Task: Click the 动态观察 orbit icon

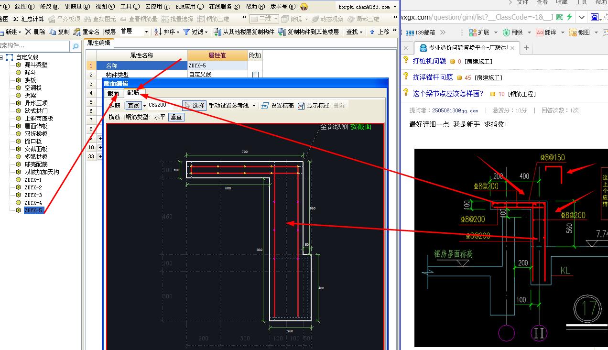Action: tap(315, 19)
